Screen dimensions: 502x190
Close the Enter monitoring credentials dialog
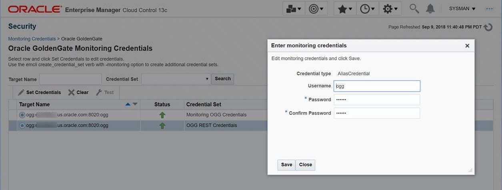click(467, 46)
